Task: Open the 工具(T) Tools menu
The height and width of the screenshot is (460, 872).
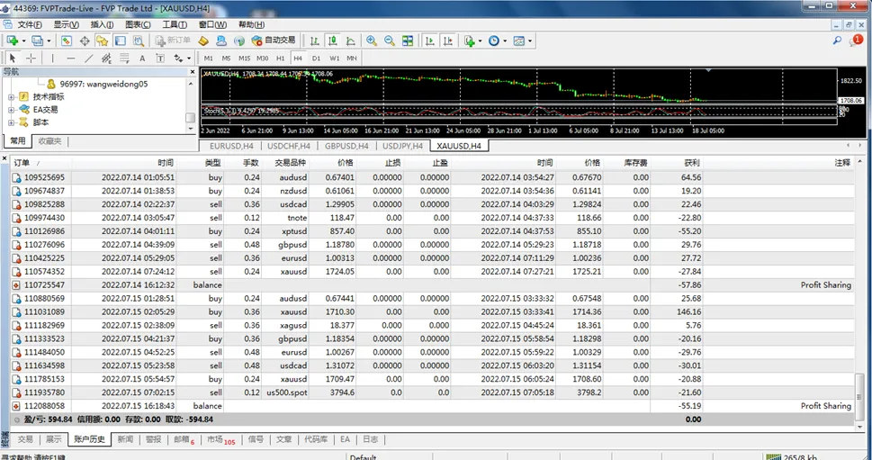Action: coord(174,24)
